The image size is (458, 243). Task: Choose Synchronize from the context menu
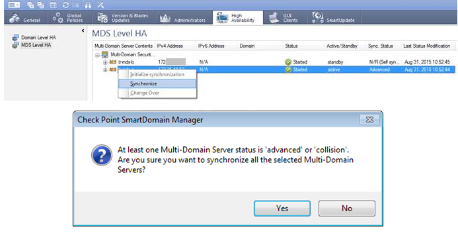157,83
